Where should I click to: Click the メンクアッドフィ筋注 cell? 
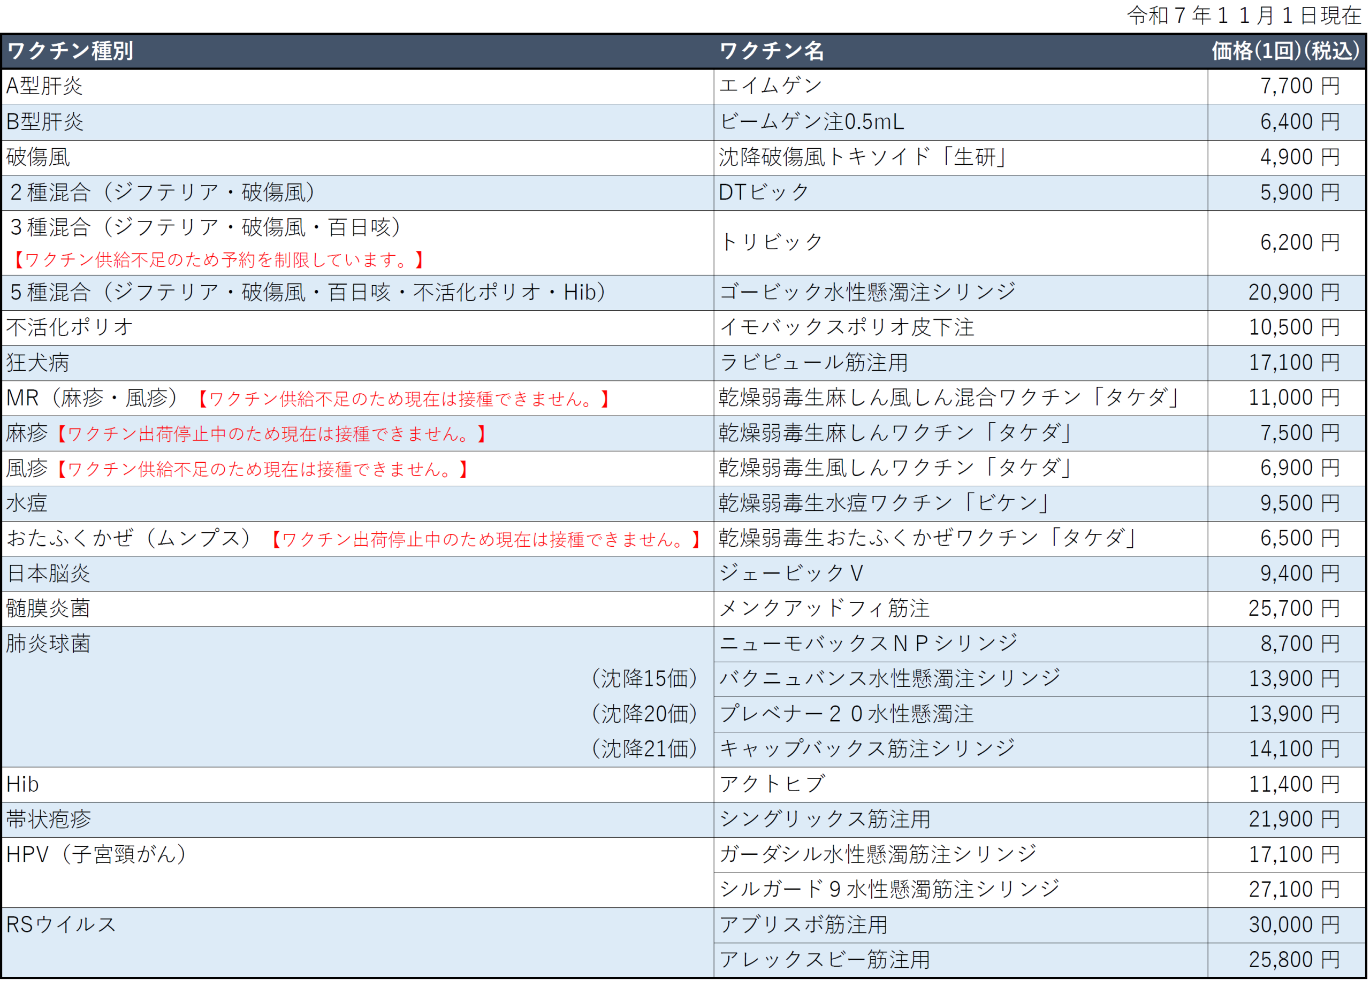[823, 608]
